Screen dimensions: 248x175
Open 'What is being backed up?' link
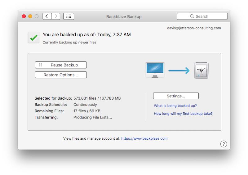pyautogui.click(x=175, y=105)
